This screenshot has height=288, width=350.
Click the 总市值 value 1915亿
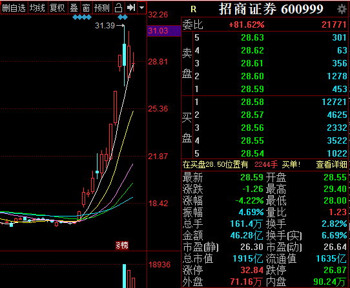[247, 258]
